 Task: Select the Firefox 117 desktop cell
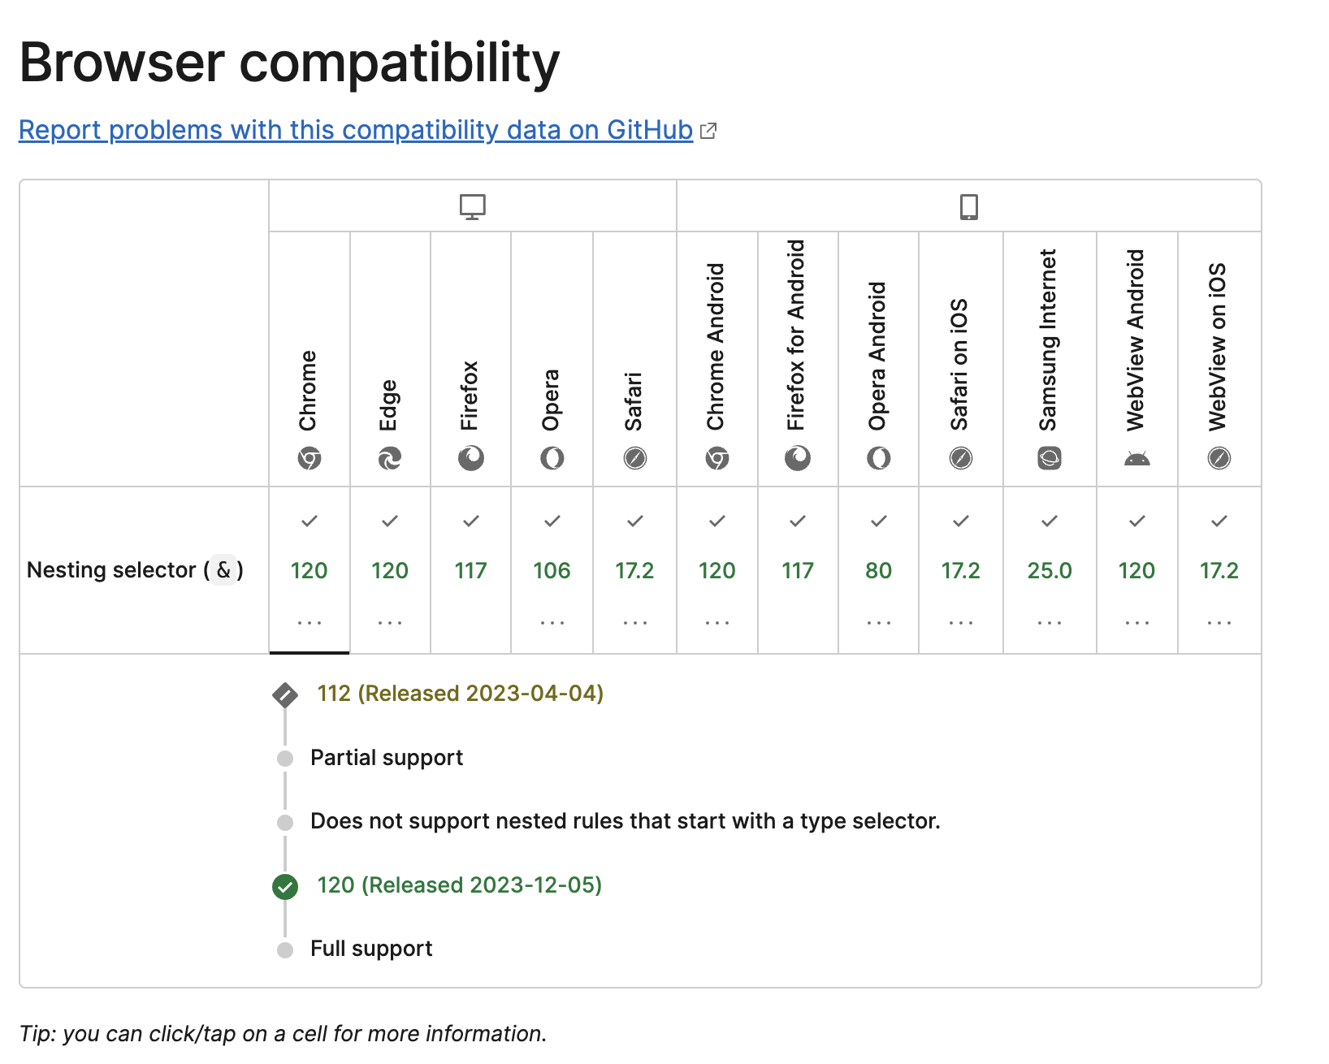[471, 570]
